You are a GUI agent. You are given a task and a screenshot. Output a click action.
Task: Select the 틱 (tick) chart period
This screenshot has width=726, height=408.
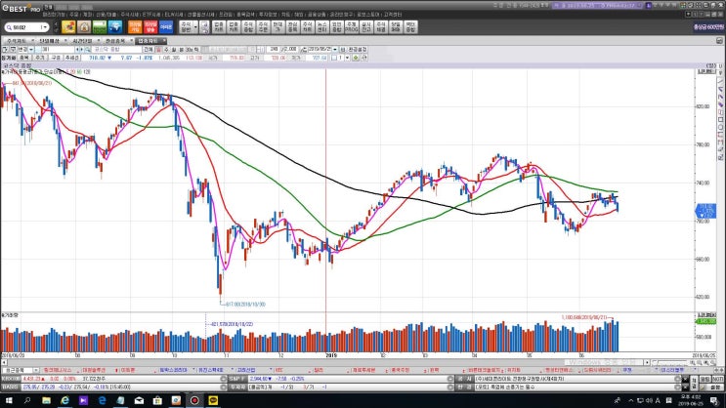point(196,49)
